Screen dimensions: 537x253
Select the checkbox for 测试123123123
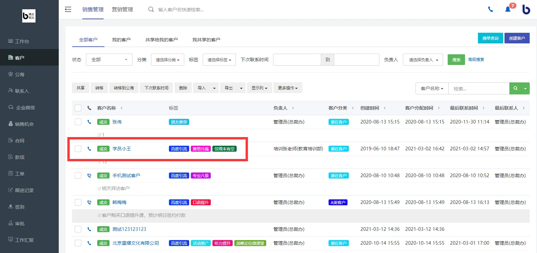click(78, 229)
